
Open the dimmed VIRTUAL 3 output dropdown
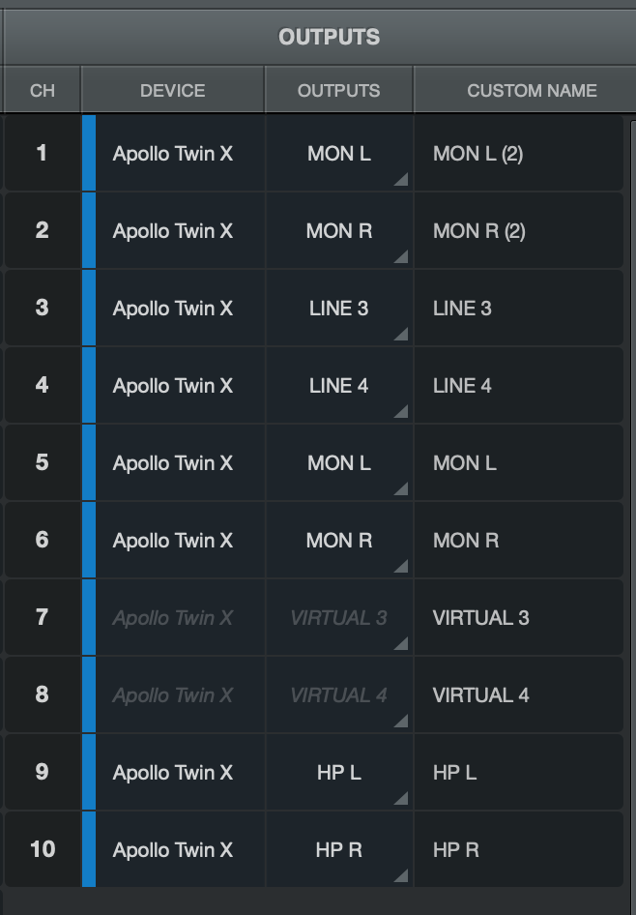pos(339,618)
